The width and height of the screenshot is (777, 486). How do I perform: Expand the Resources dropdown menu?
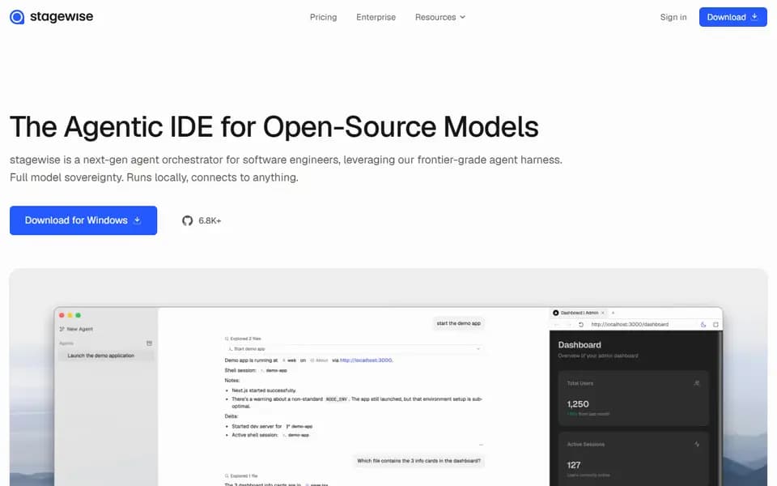click(x=440, y=17)
